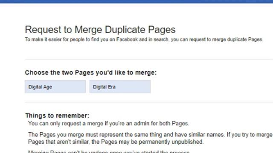Click the line starting Pages that aren't similar

point(116,142)
